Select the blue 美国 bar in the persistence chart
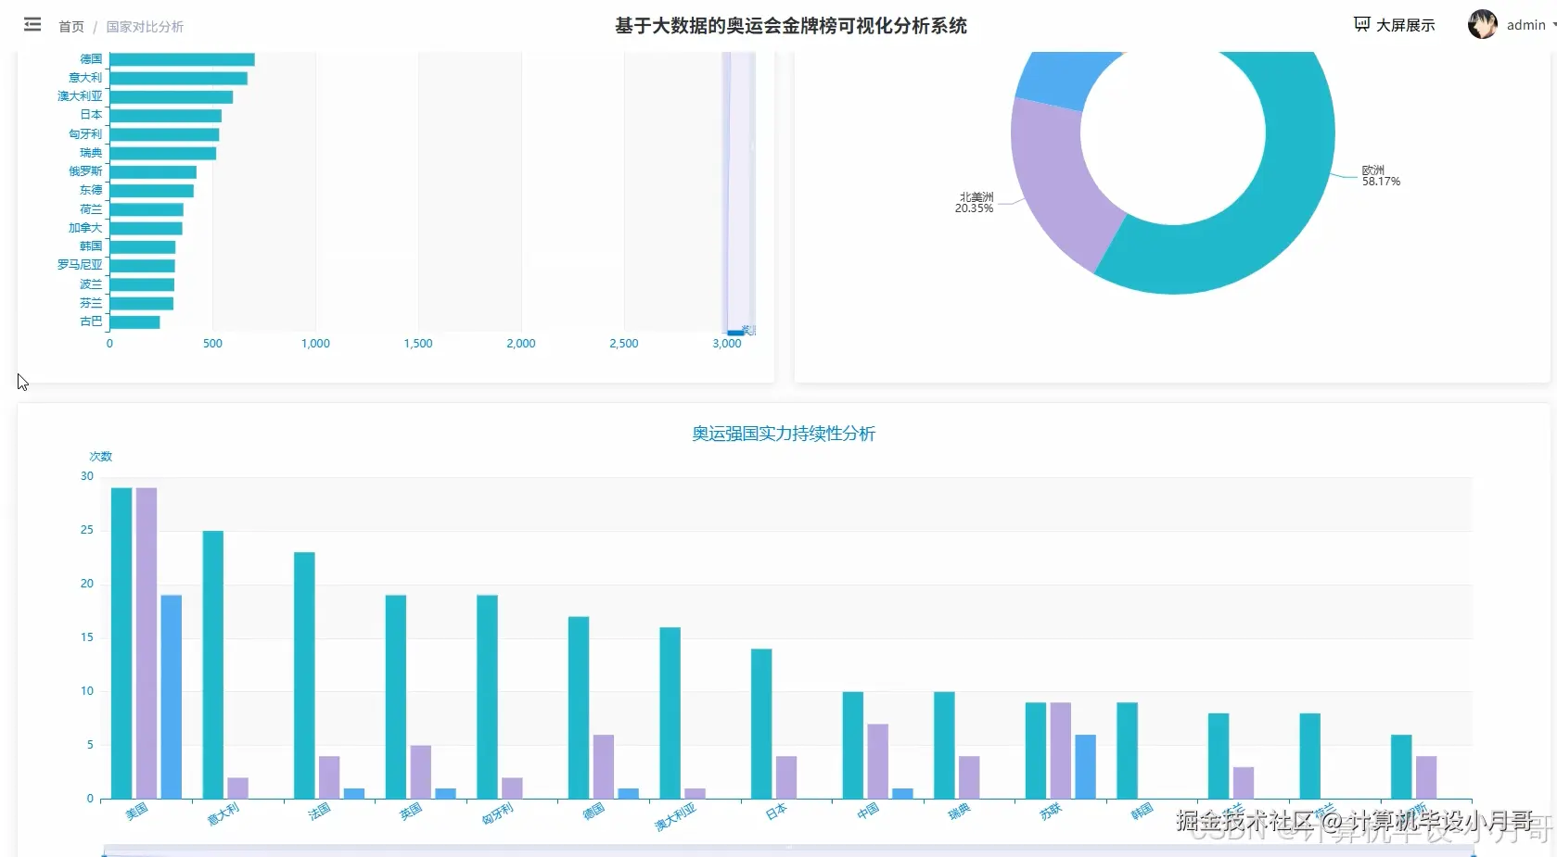1557x857 pixels. 172,697
